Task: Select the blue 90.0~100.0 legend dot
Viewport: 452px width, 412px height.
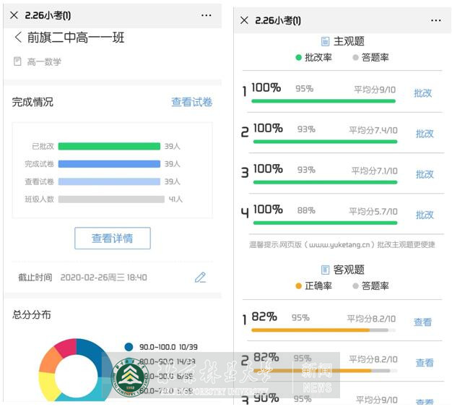Action: 129,347
